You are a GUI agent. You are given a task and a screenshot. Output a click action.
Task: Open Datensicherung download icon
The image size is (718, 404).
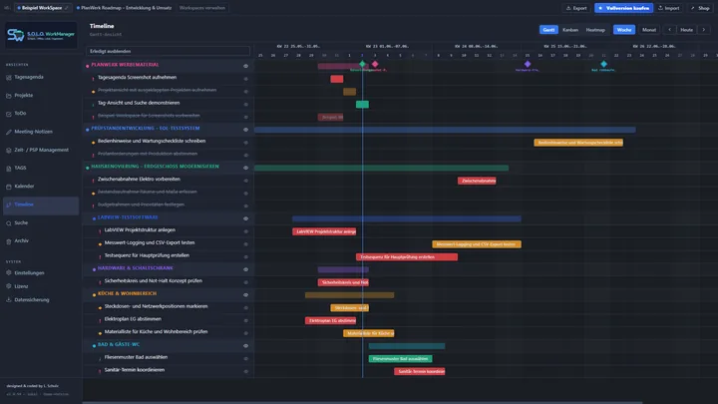[x=9, y=300]
